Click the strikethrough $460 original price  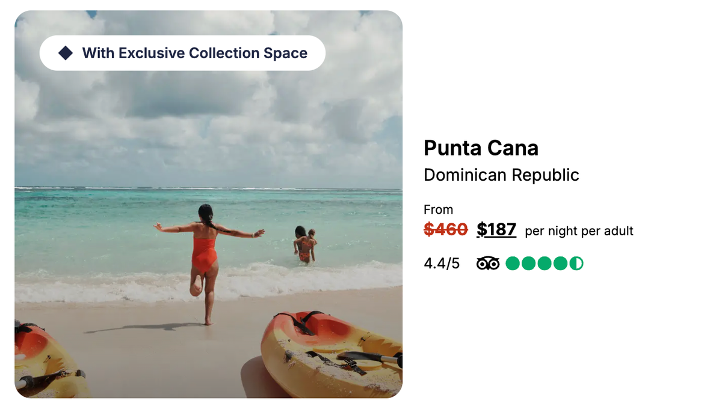click(445, 229)
